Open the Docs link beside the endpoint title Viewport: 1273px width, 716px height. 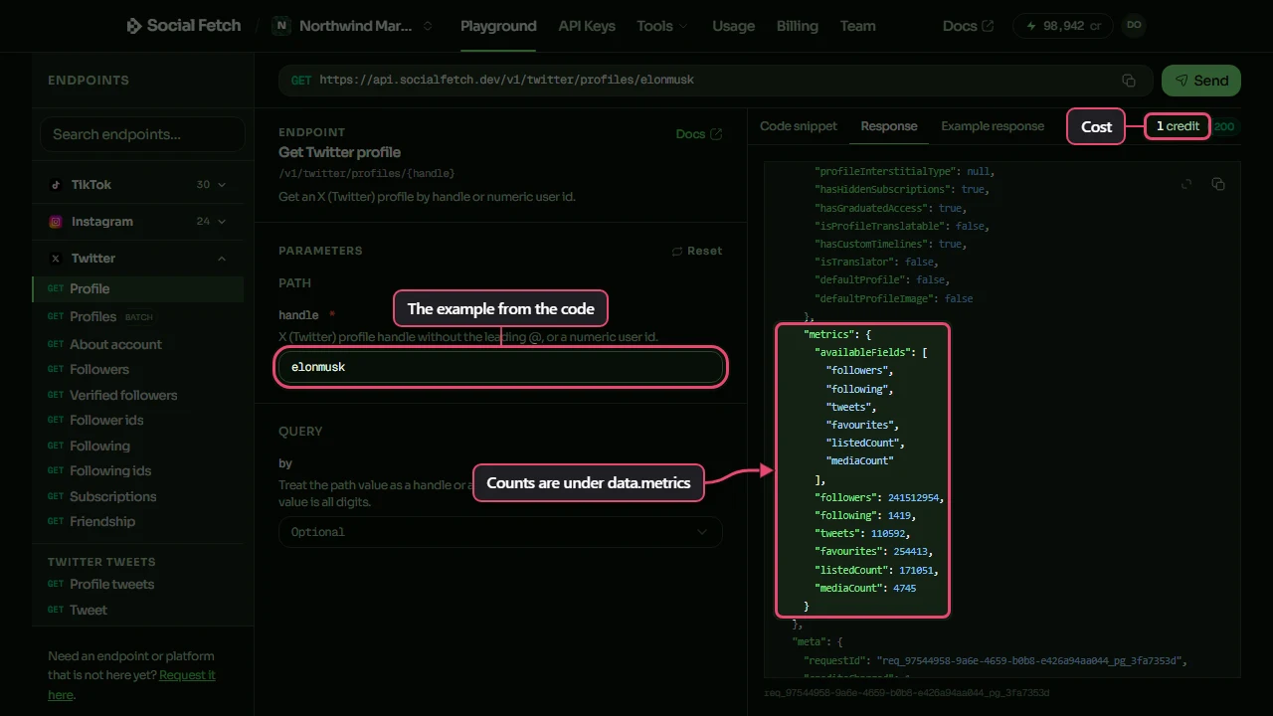click(698, 134)
